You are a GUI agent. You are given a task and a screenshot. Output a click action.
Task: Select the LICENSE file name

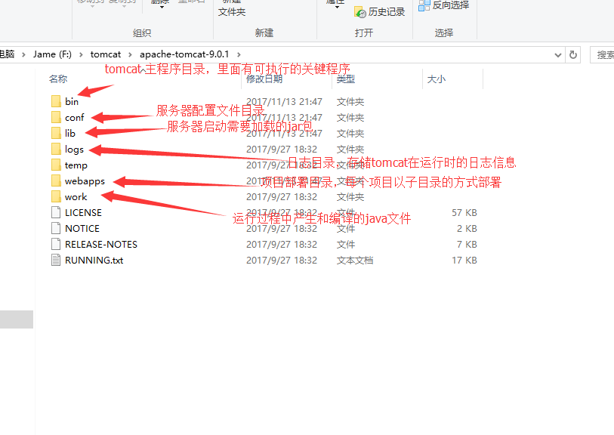(x=83, y=213)
